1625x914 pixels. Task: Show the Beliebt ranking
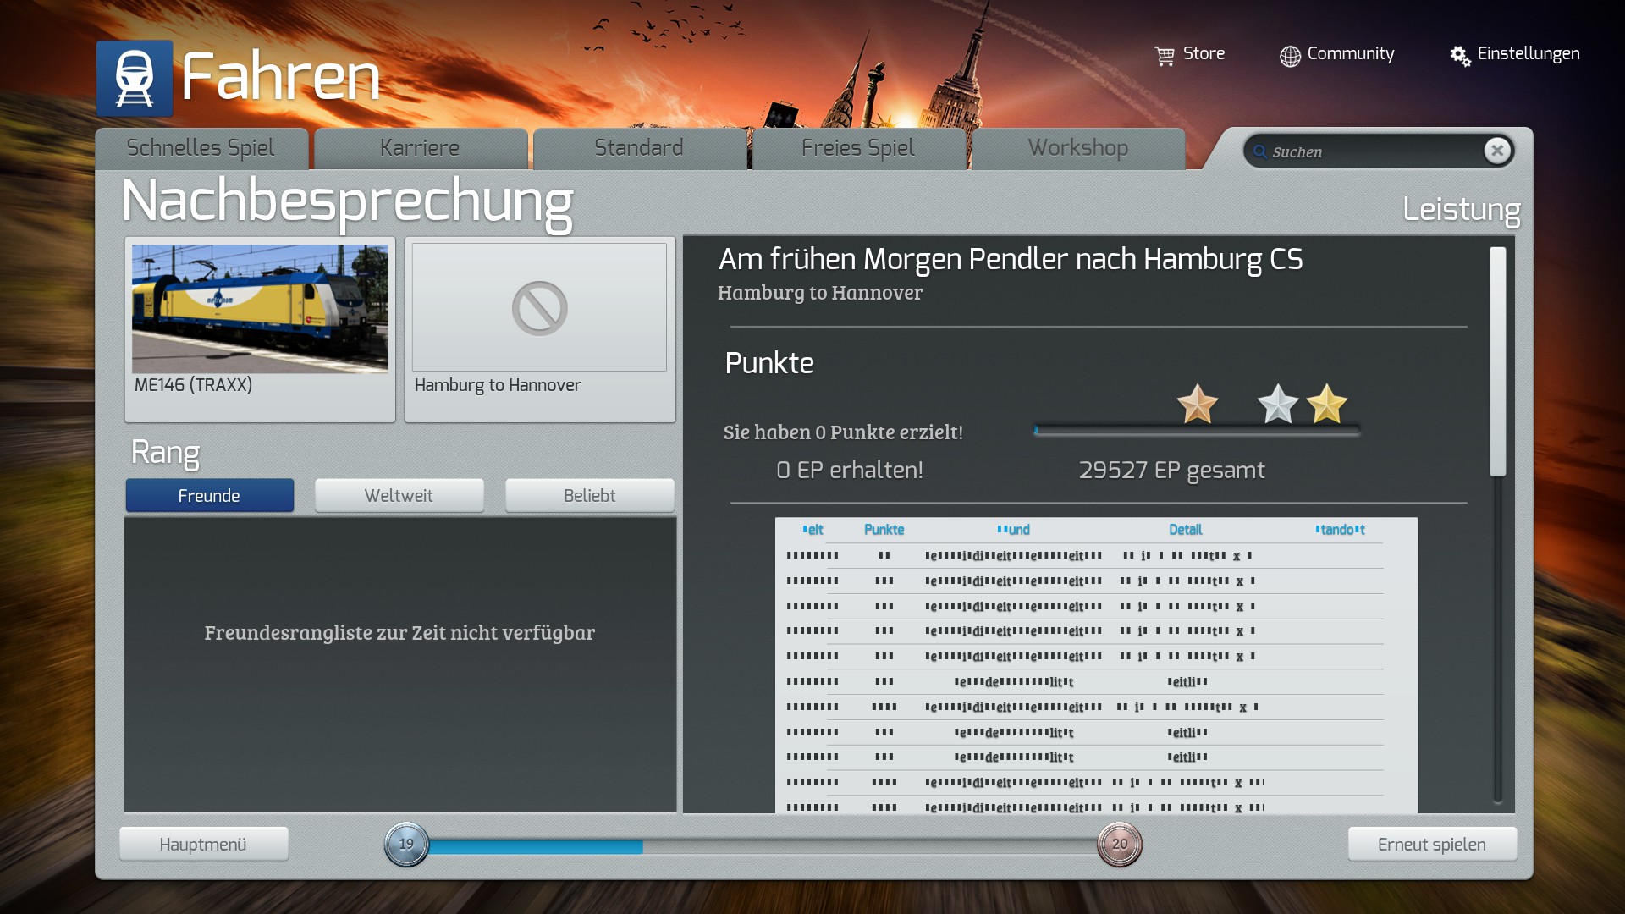pos(589,495)
